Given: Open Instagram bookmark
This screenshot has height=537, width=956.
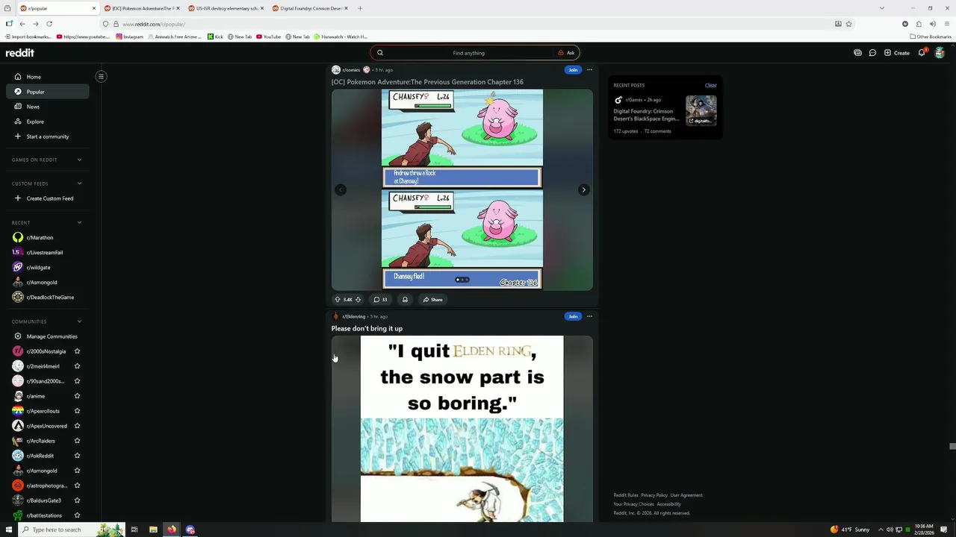Looking at the screenshot, I should [129, 37].
